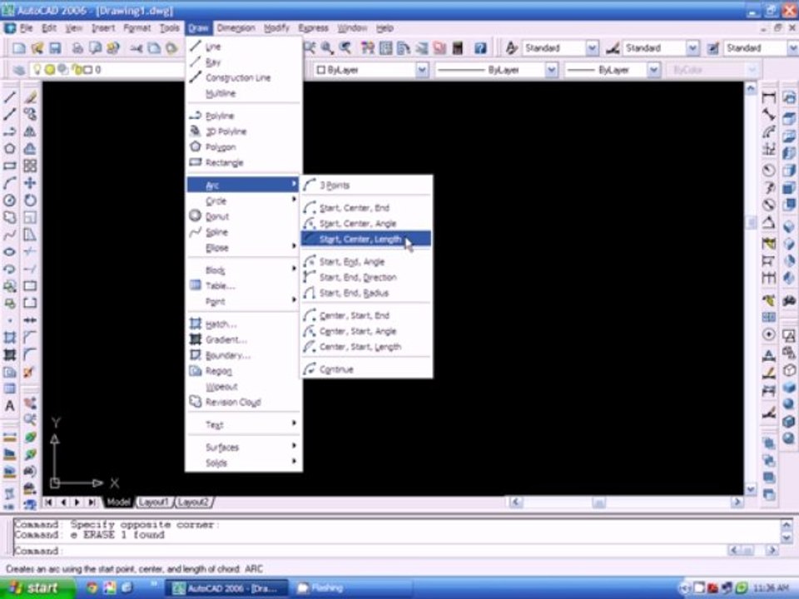Viewport: 799px width, 599px height.
Task: Expand the Circle submenu
Action: [x=243, y=200]
